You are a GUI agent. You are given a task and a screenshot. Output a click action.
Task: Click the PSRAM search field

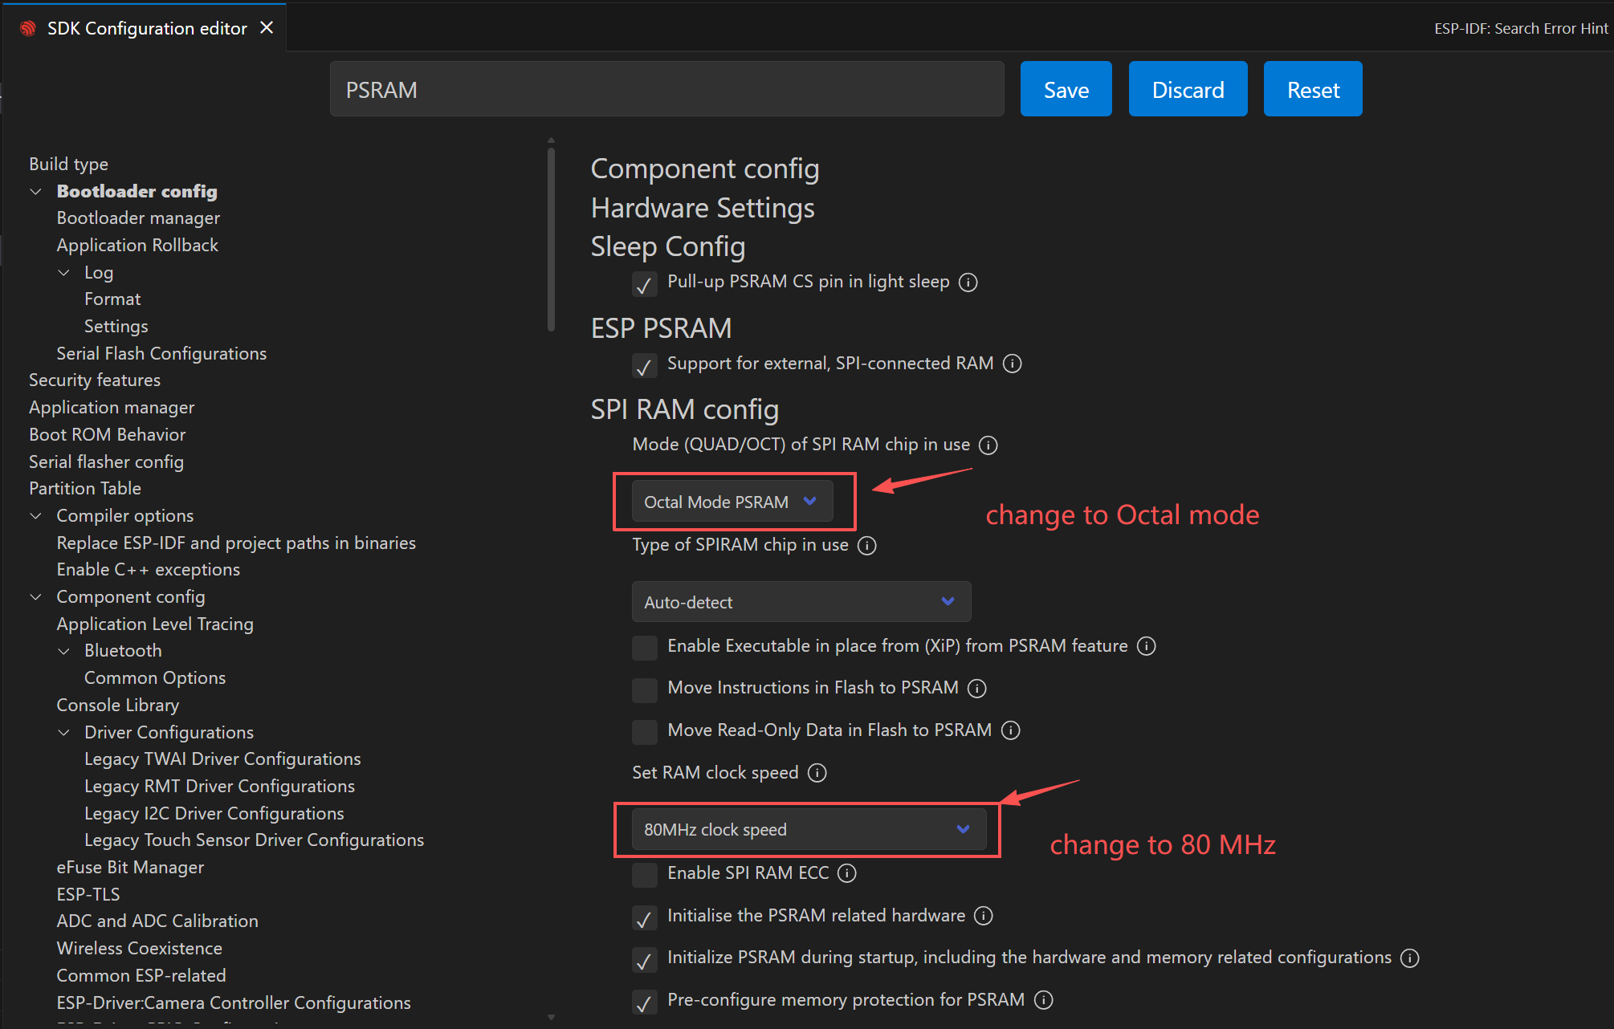(666, 90)
